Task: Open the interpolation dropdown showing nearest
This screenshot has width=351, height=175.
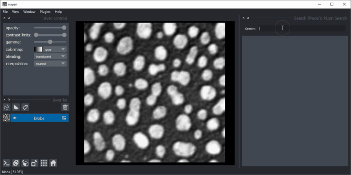Action: coord(50,64)
